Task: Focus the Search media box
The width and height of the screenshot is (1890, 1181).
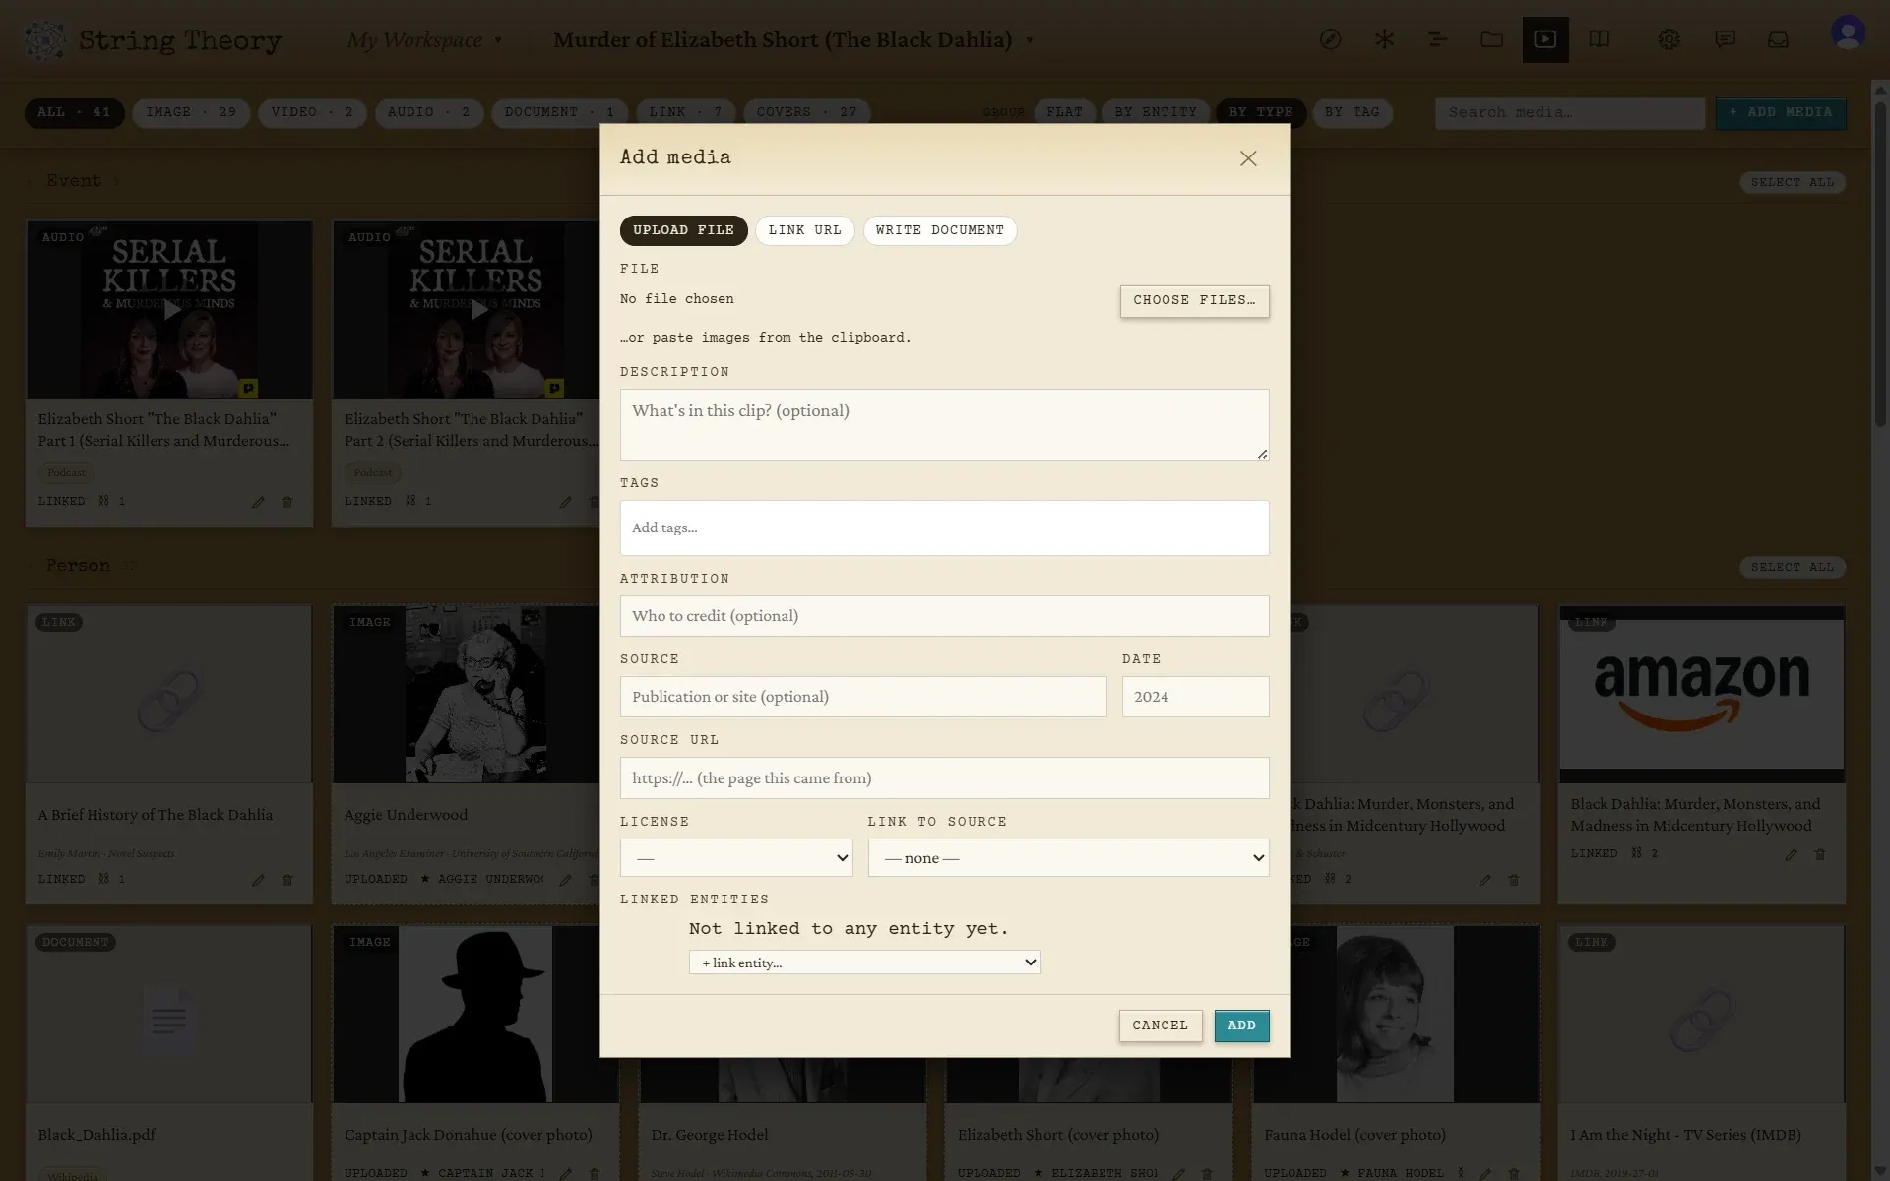Action: (x=1570, y=113)
